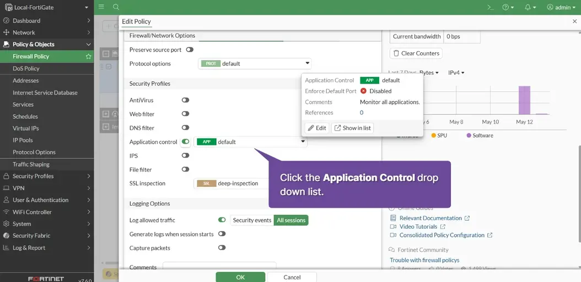Image resolution: width=581 pixels, height=282 pixels.
Task: Click the Video Tutorials camera icon
Action: [393, 226]
